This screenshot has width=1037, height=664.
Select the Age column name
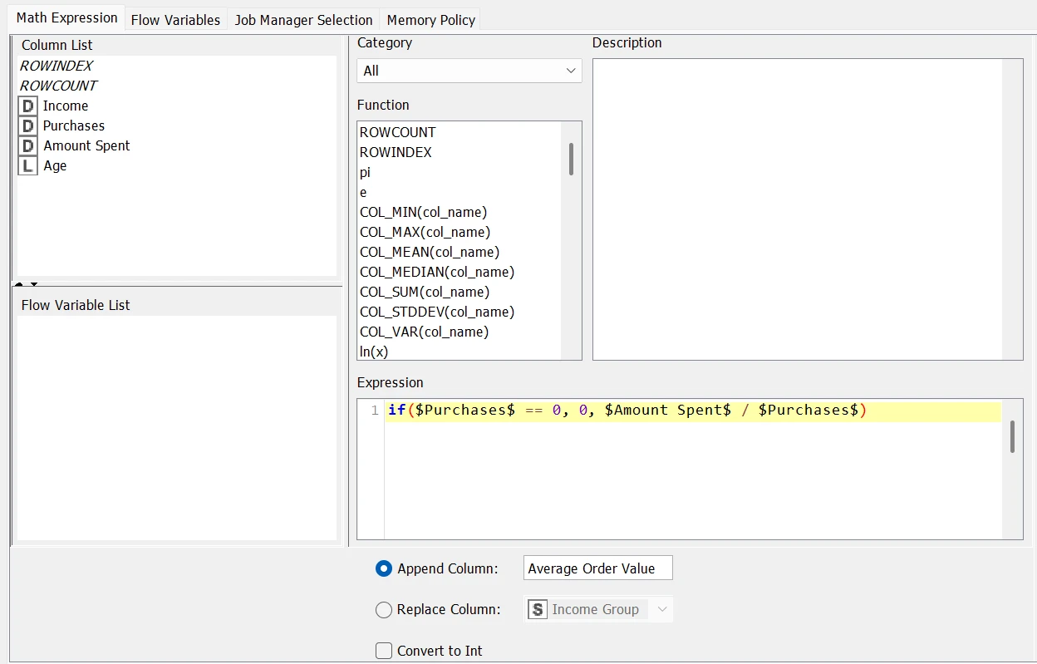tap(55, 165)
